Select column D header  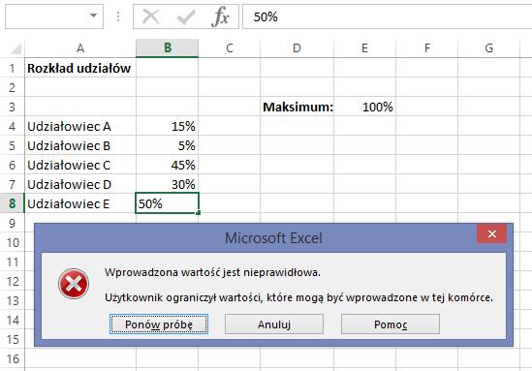point(297,48)
